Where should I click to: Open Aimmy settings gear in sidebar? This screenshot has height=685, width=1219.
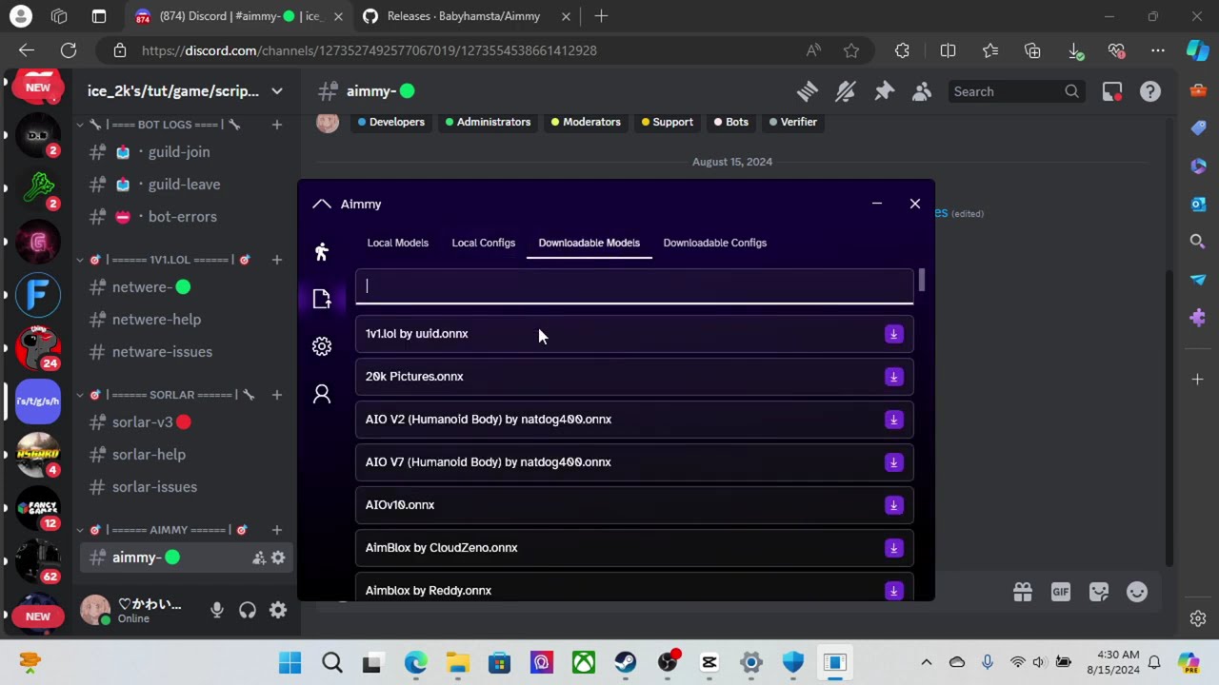pos(322,346)
